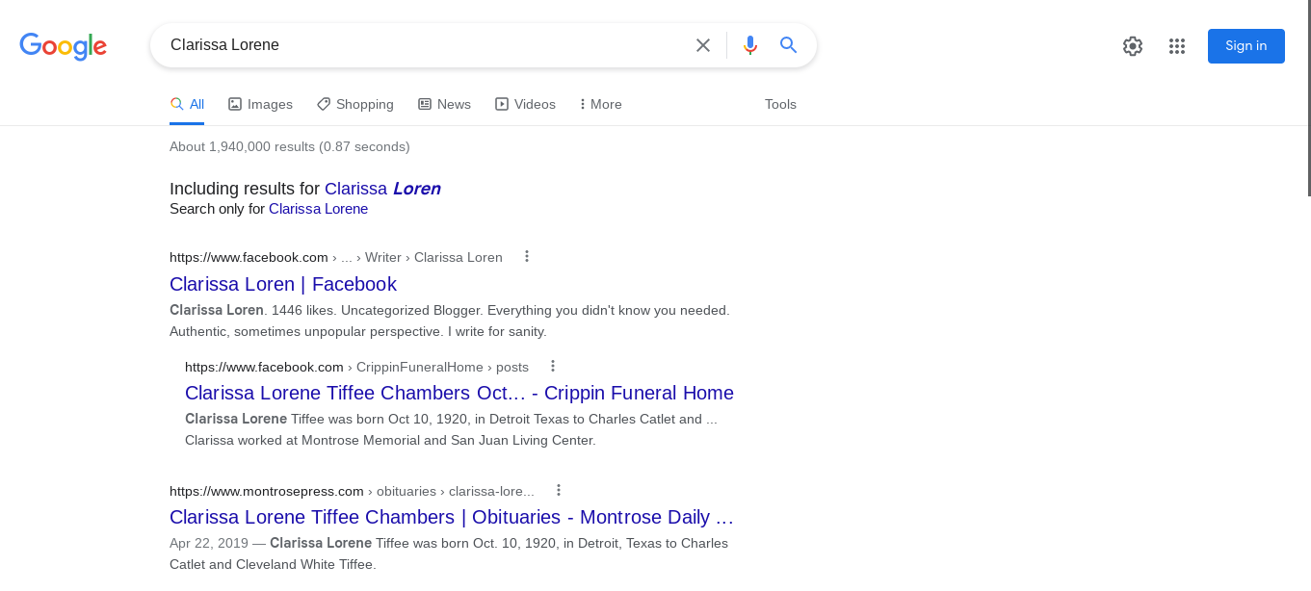Image resolution: width=1311 pixels, height=591 pixels.
Task: Follow the suggested Clarissa Loren spelling link
Action: click(382, 189)
